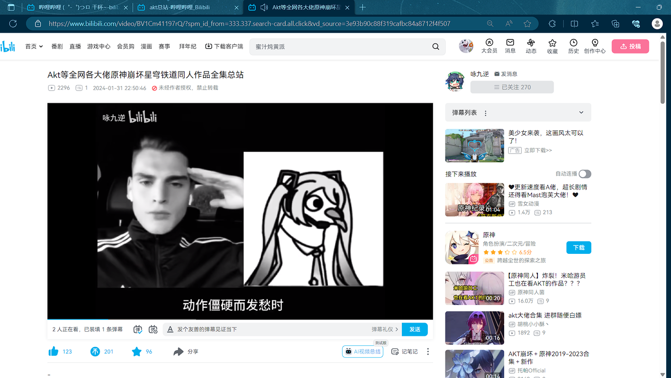Open more actions dots below the video

point(428,351)
